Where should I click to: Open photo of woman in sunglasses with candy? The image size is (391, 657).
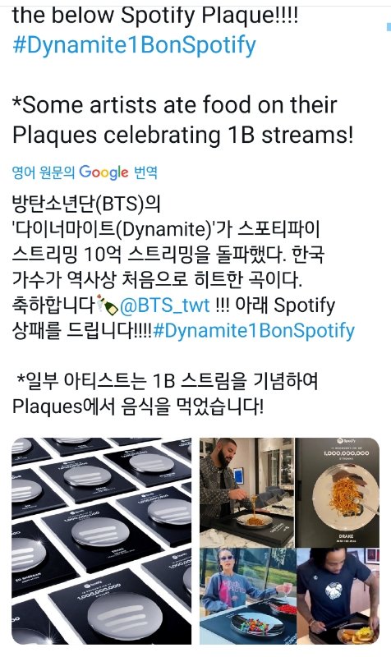[246, 597]
